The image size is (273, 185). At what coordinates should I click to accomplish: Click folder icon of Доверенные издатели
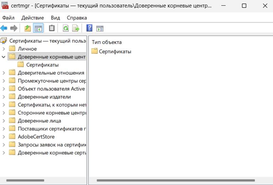click(12, 96)
